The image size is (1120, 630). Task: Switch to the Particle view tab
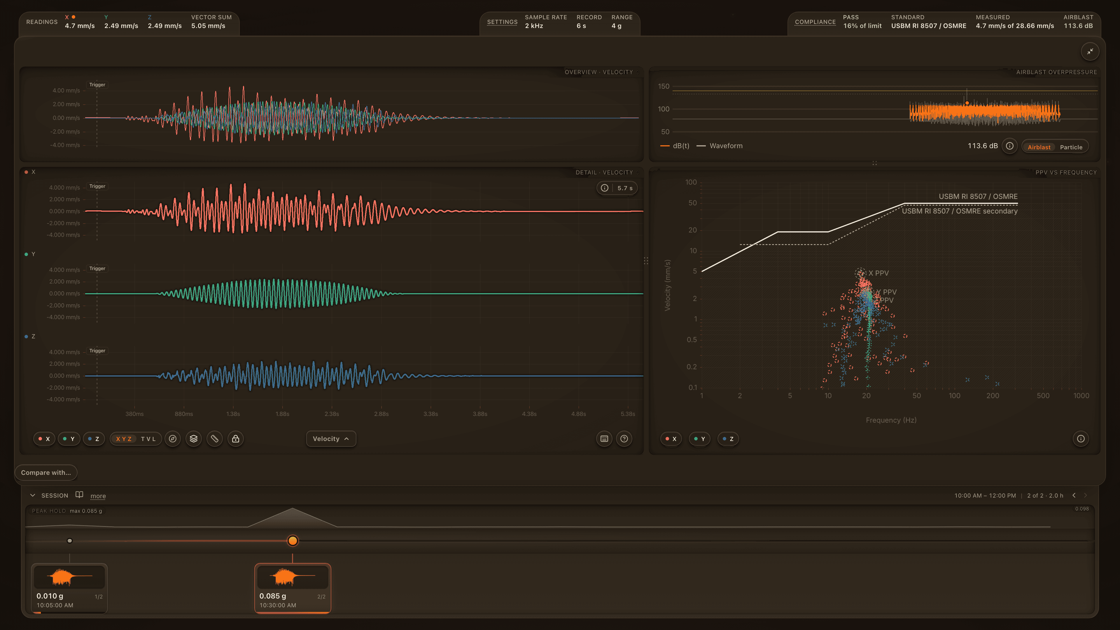[x=1071, y=147]
